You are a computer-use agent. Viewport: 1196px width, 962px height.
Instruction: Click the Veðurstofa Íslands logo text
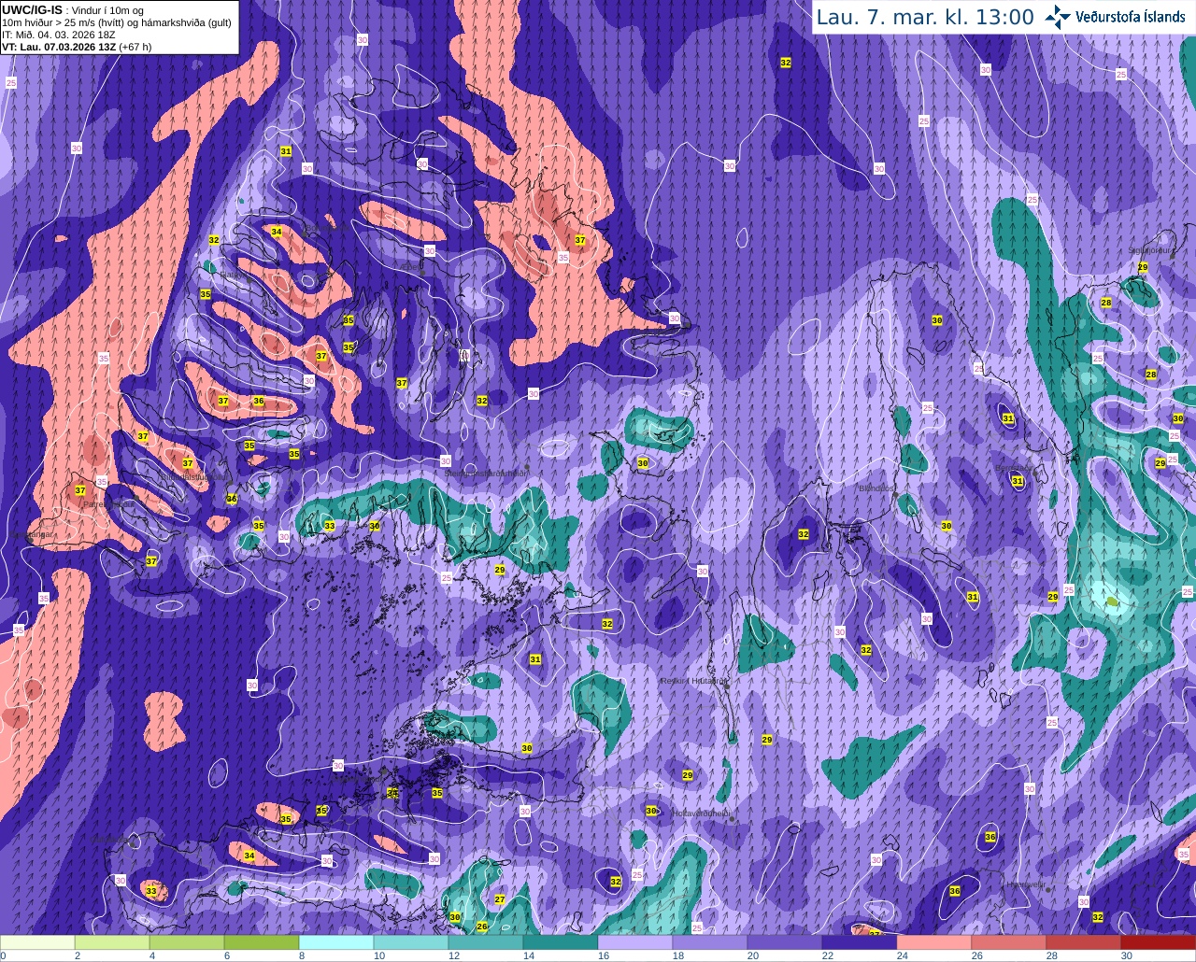click(x=1131, y=17)
